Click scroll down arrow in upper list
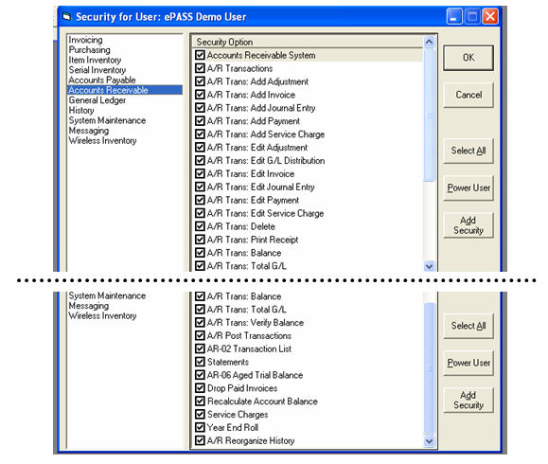Viewport: 548px width, 464px height. click(x=429, y=266)
